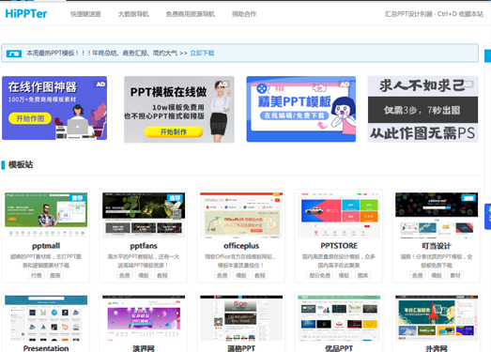Click the 素材 tag under 叮当设计
The width and height of the screenshot is (491, 352).
[455, 275]
